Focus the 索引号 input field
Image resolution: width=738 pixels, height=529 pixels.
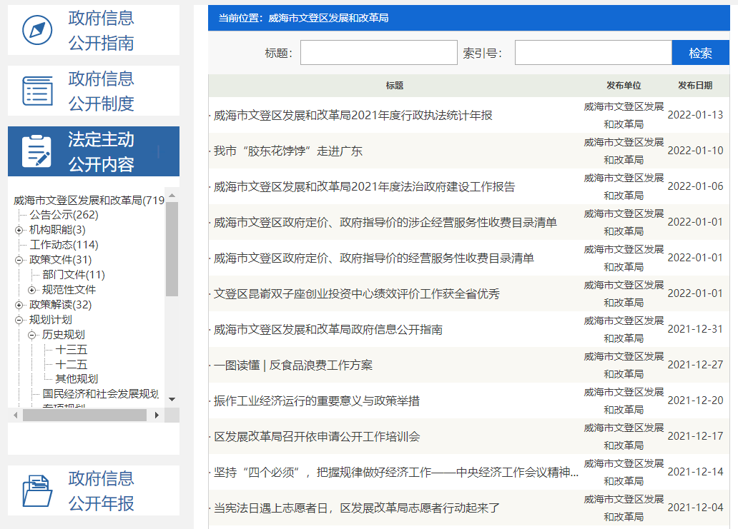click(x=593, y=53)
